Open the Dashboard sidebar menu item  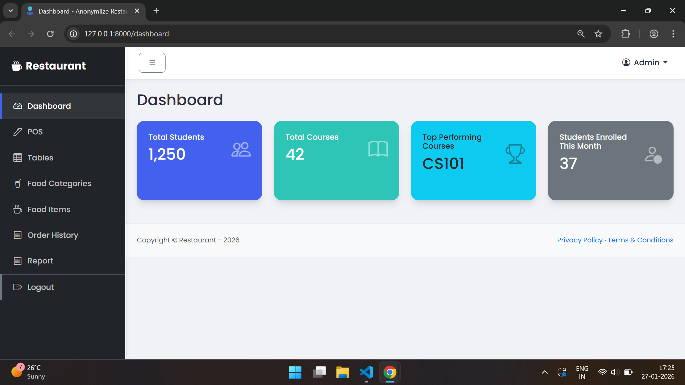tap(63, 106)
